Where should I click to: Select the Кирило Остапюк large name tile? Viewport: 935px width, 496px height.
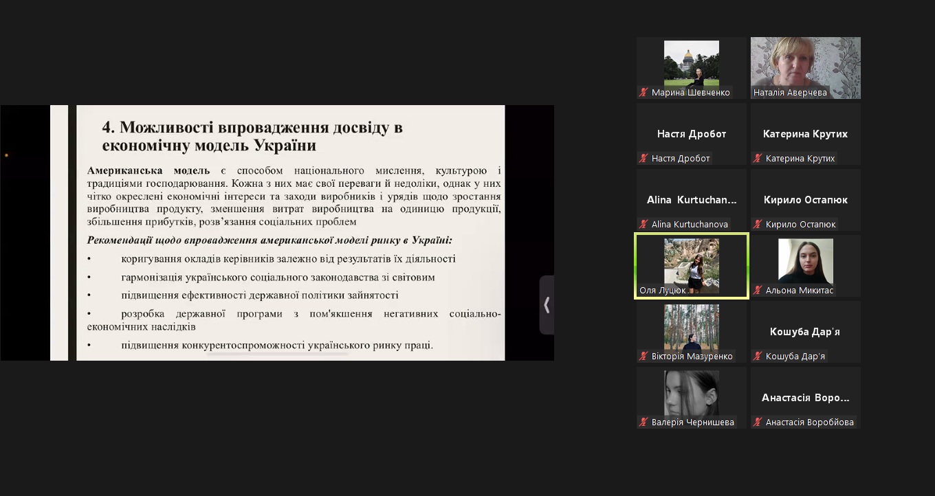pos(805,200)
